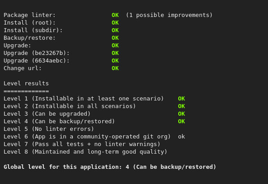The image size is (268, 184).
Task: Select the OK next to Level 4
Action: [181, 121]
